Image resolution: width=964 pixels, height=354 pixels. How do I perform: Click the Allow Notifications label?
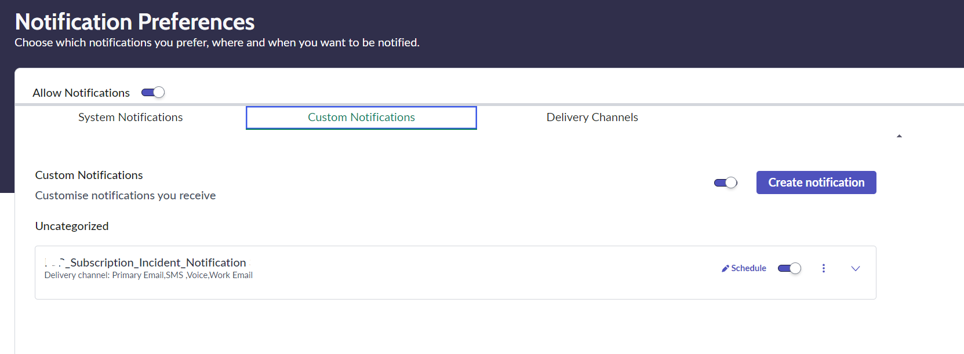[81, 93]
